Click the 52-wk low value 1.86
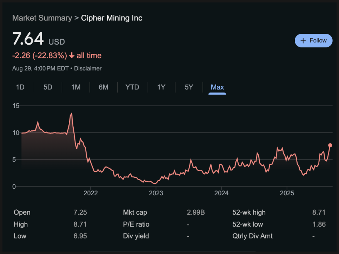Image resolution: width=339 pixels, height=254 pixels. (319, 224)
